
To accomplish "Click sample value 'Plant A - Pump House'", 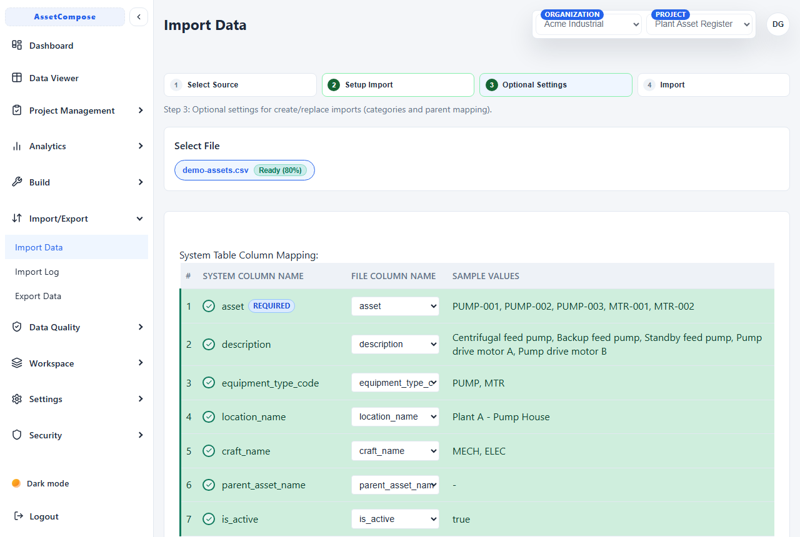I will (x=501, y=416).
